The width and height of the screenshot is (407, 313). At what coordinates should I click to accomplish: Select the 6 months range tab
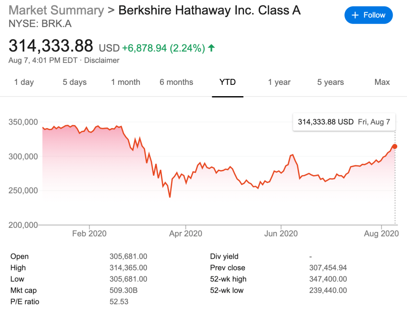tap(176, 82)
